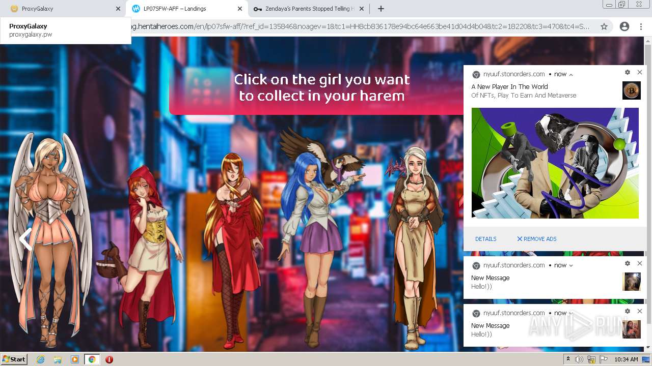652x366 pixels.
Task: Open the Chrome three-dot menu
Action: (641, 26)
